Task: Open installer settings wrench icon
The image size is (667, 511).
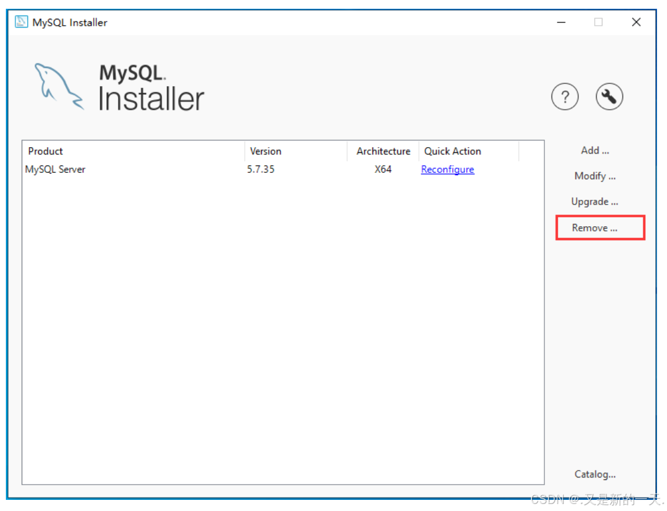Action: tap(609, 97)
